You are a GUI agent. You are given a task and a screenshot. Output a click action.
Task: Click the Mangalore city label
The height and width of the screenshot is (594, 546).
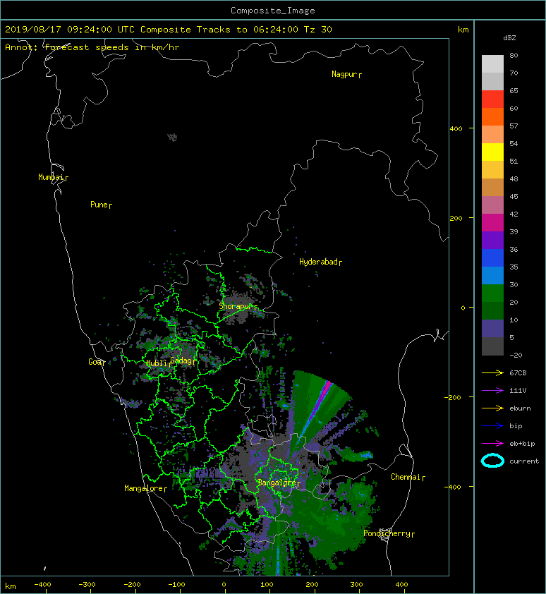[x=144, y=488]
